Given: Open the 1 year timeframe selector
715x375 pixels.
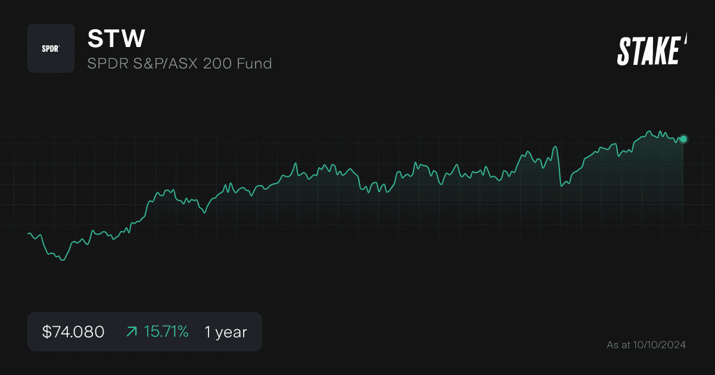Looking at the screenshot, I should click(225, 332).
